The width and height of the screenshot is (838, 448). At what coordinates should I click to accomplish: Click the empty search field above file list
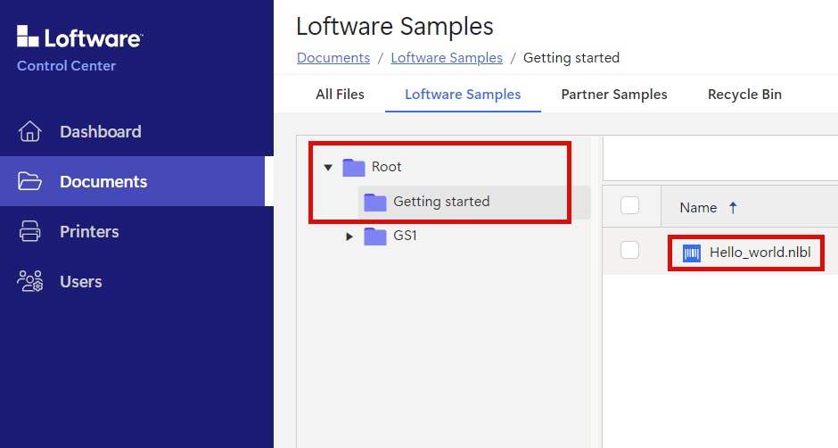click(720, 158)
